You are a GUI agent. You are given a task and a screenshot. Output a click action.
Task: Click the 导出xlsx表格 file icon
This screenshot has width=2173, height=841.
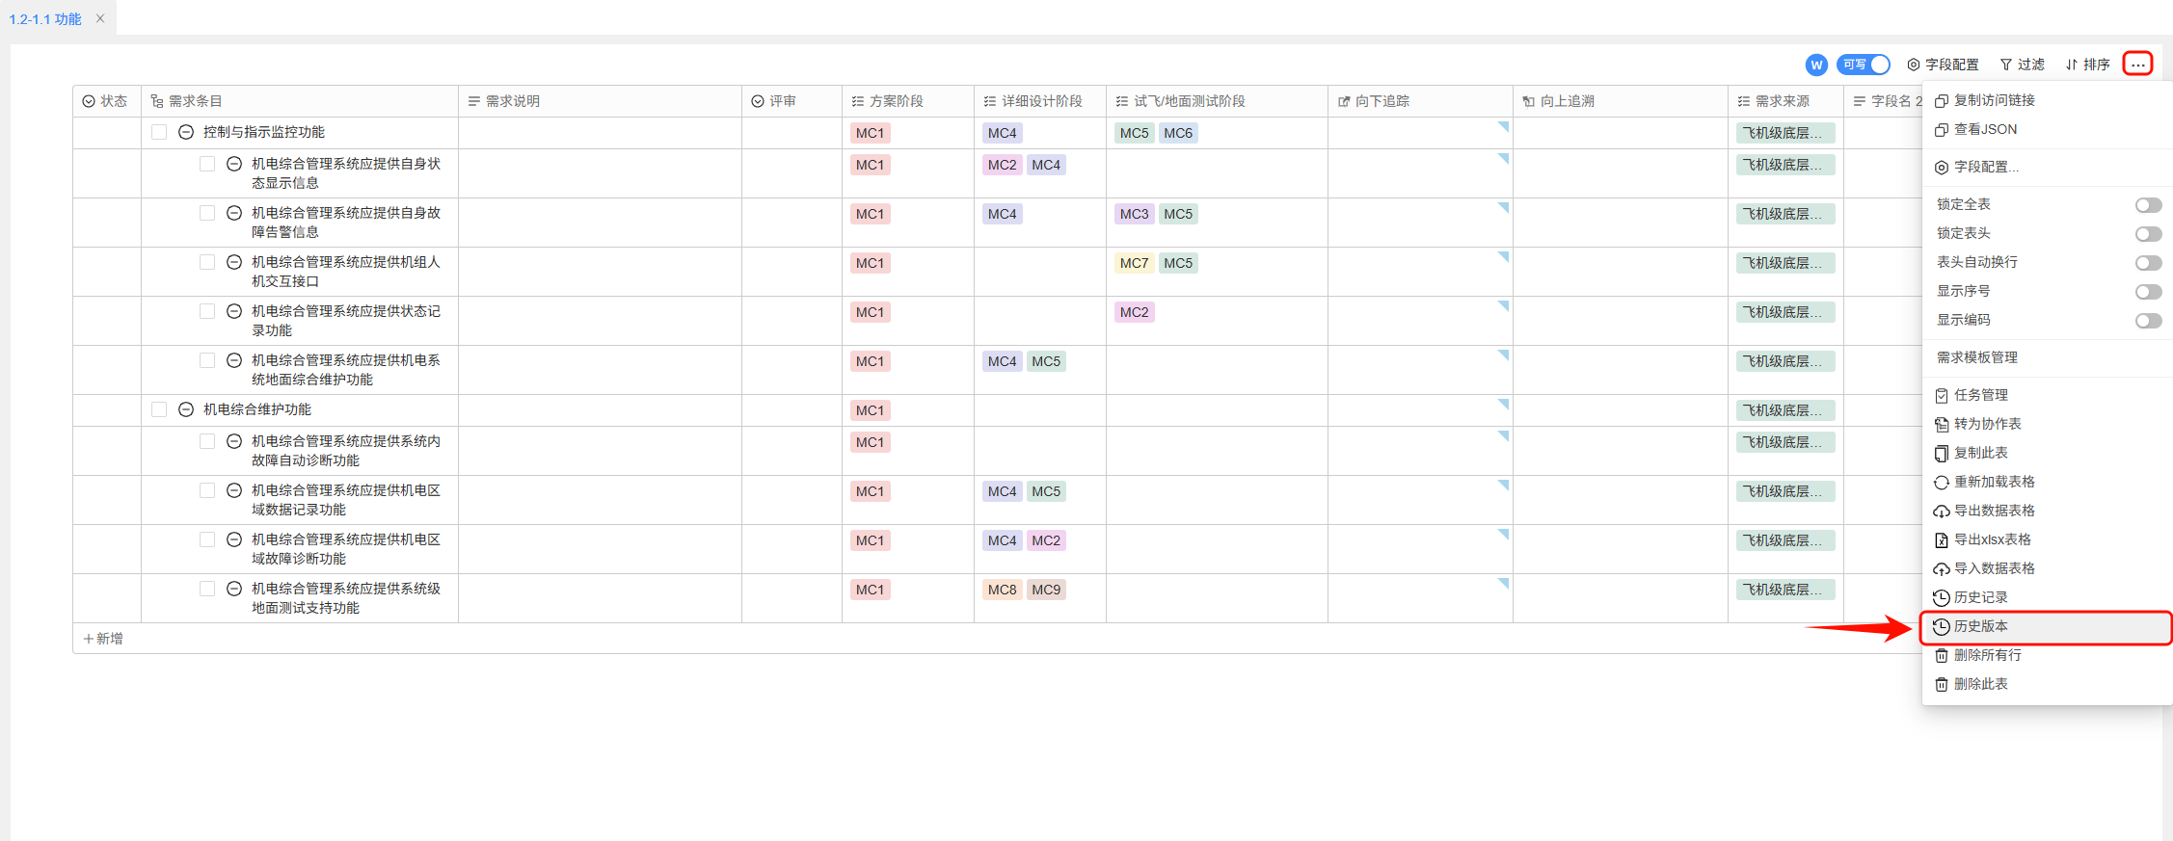click(1942, 539)
